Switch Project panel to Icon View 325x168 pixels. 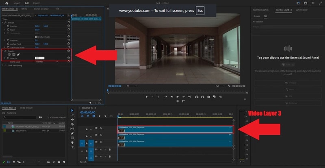(14, 162)
